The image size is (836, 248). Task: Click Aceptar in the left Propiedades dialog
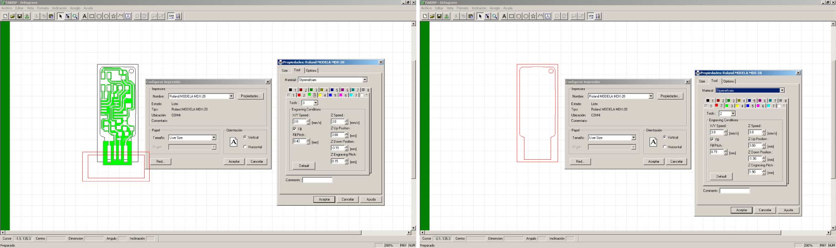tap(324, 199)
